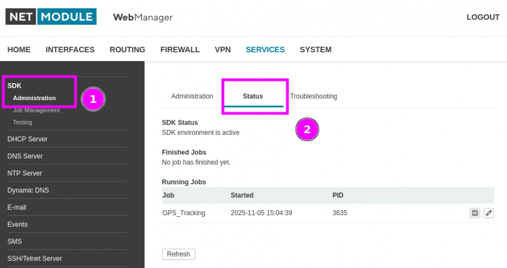507x268 pixels.
Task: Select the Administration tab
Action: (x=192, y=96)
